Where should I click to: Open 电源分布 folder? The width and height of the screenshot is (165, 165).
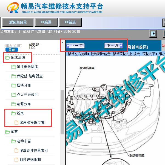pos(24,104)
